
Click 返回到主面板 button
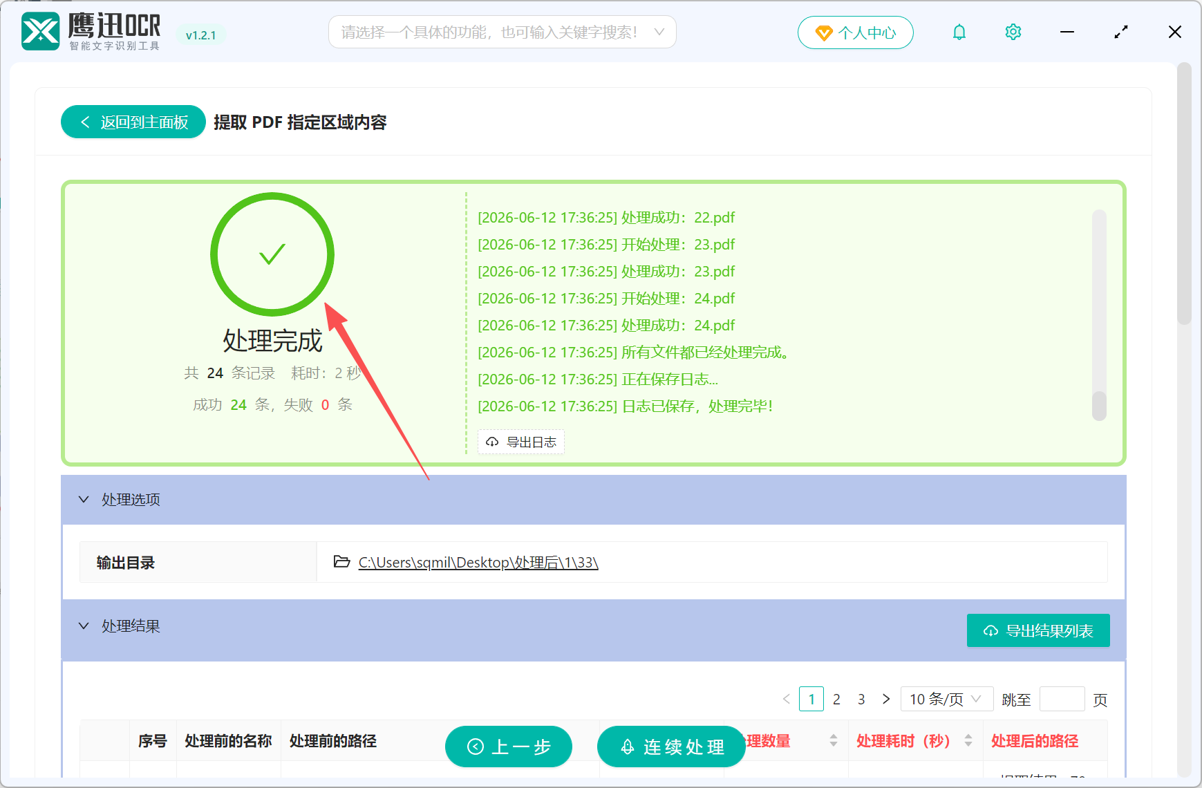tap(133, 122)
